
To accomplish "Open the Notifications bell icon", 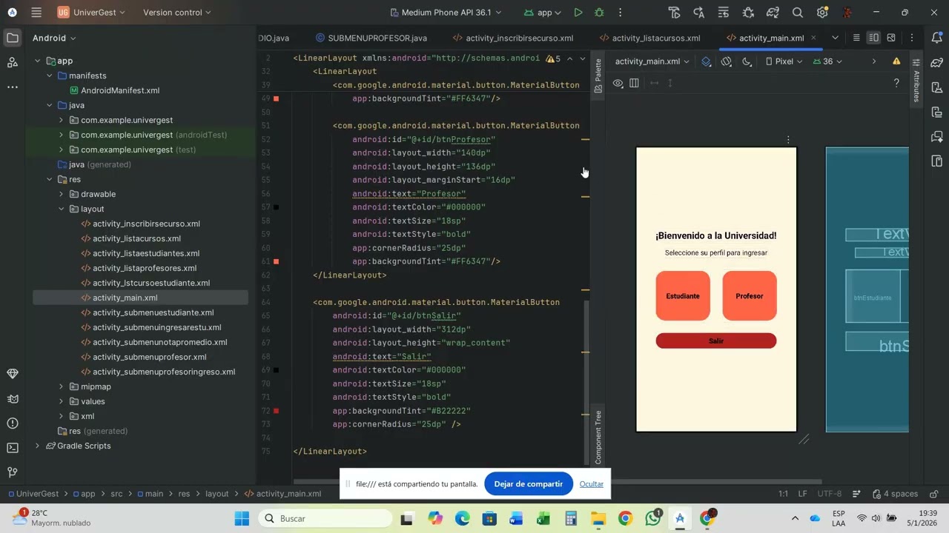I will [937, 38].
